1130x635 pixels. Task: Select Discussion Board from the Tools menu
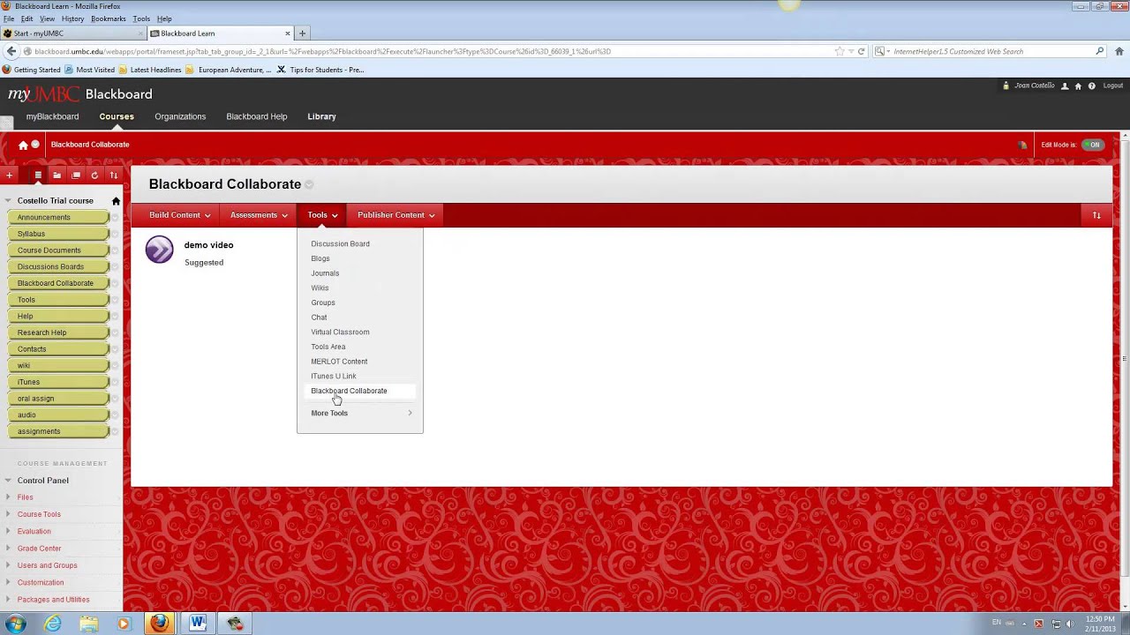pyautogui.click(x=340, y=244)
